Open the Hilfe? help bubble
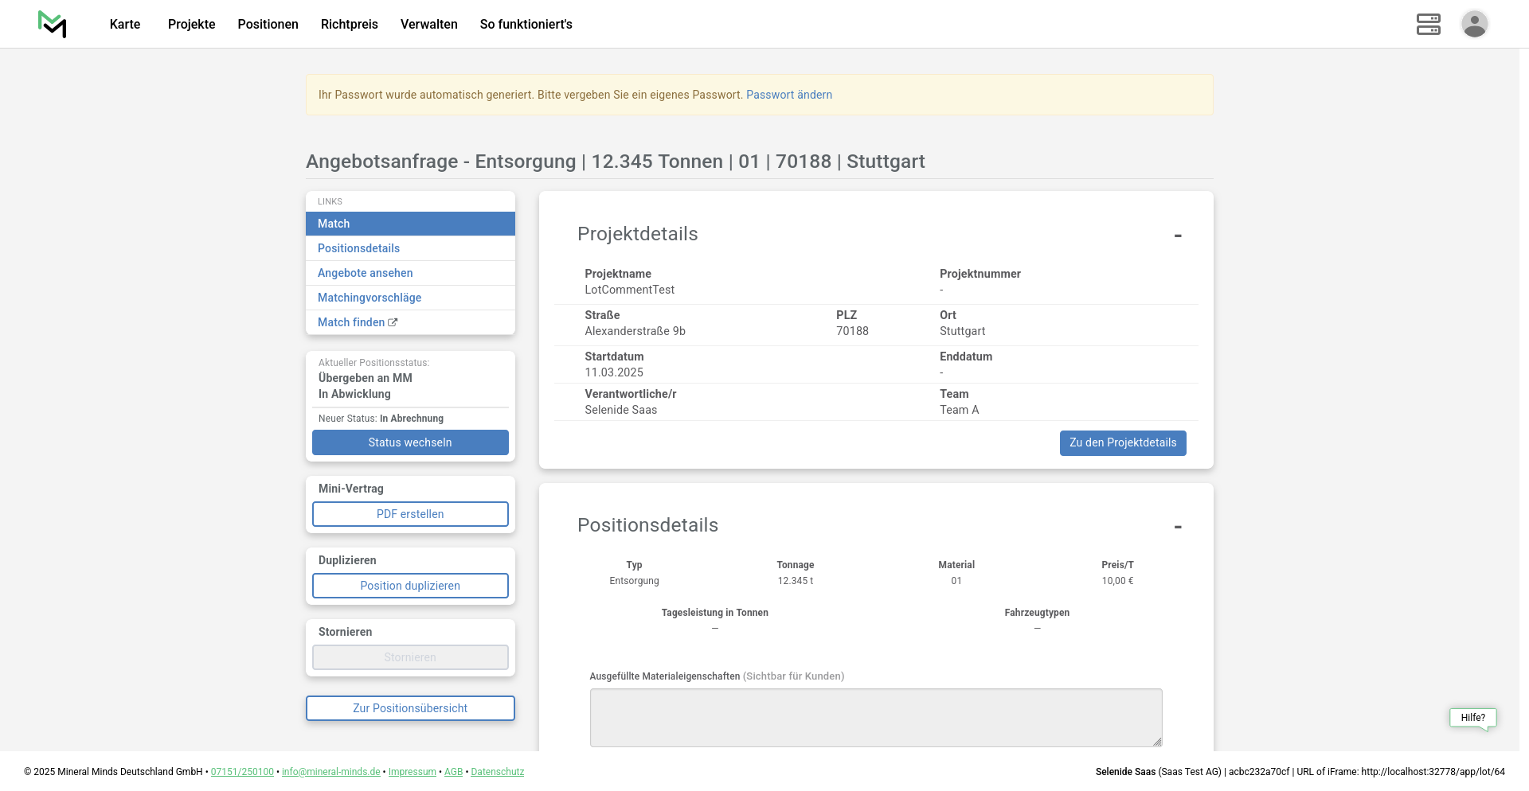Viewport: 1529px width, 791px height. pyautogui.click(x=1472, y=718)
